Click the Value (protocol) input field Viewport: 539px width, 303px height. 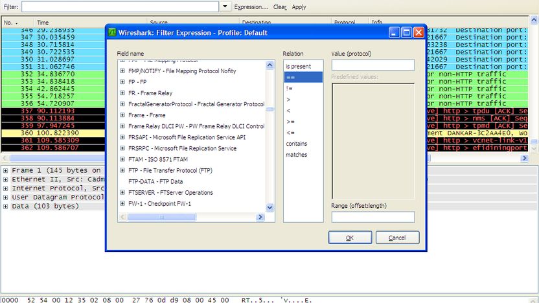(x=373, y=65)
